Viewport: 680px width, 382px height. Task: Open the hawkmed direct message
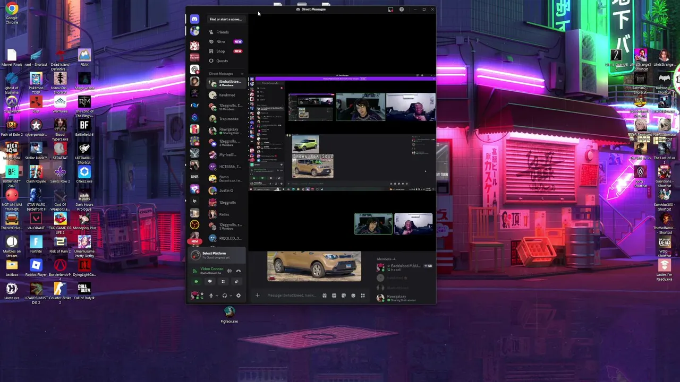[227, 95]
